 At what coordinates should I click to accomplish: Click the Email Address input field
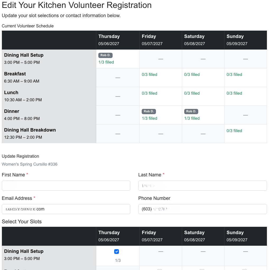(66, 209)
